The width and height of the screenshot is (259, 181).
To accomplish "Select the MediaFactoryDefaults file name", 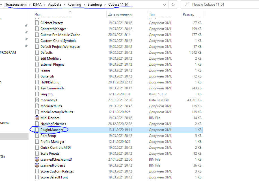I will (57, 112).
